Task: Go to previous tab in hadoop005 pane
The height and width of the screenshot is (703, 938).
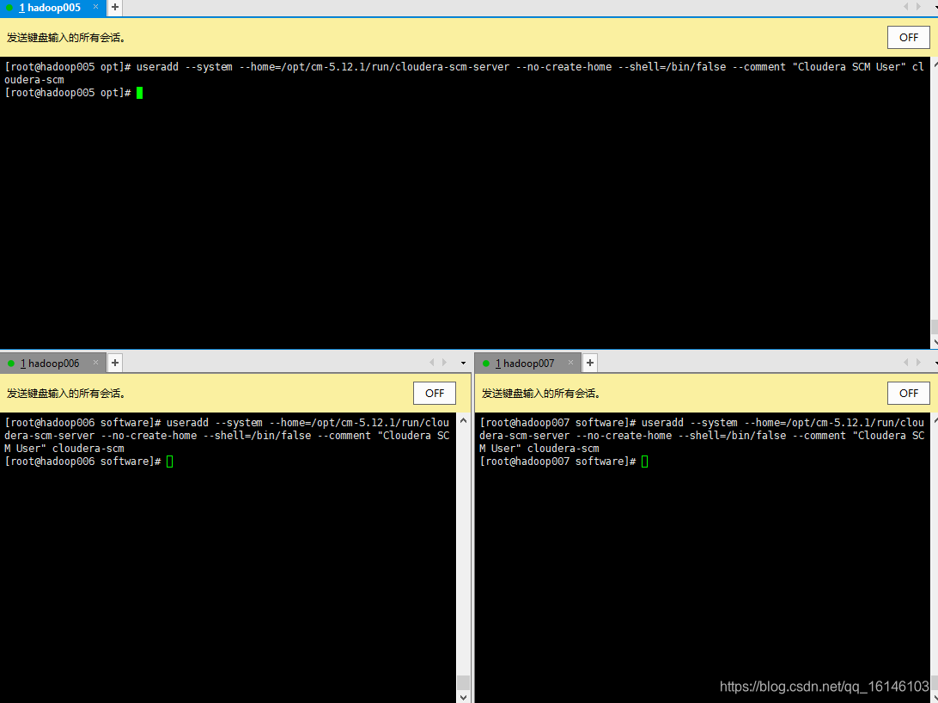Action: (x=905, y=7)
